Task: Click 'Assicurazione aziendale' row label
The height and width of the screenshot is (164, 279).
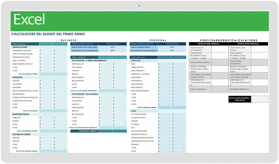Action: [22, 64]
